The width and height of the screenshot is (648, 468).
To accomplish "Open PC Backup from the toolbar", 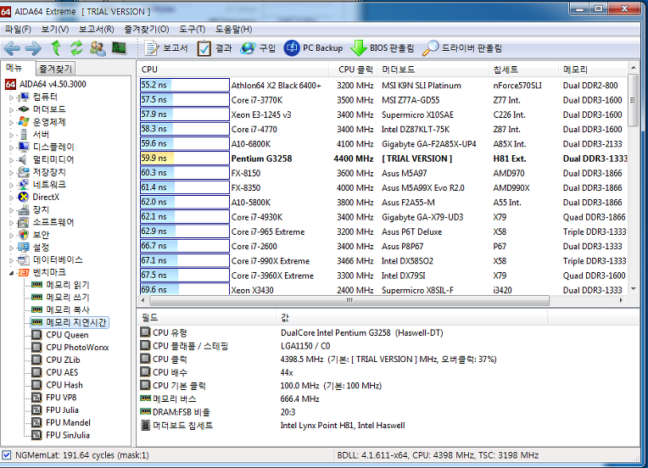I will pyautogui.click(x=313, y=48).
